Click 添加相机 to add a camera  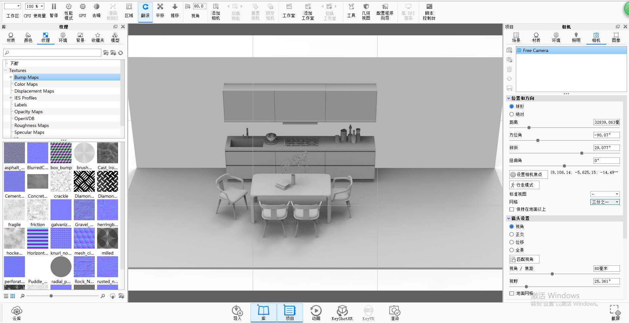(x=215, y=11)
